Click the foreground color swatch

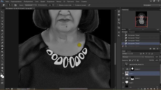[x=2, y=76]
